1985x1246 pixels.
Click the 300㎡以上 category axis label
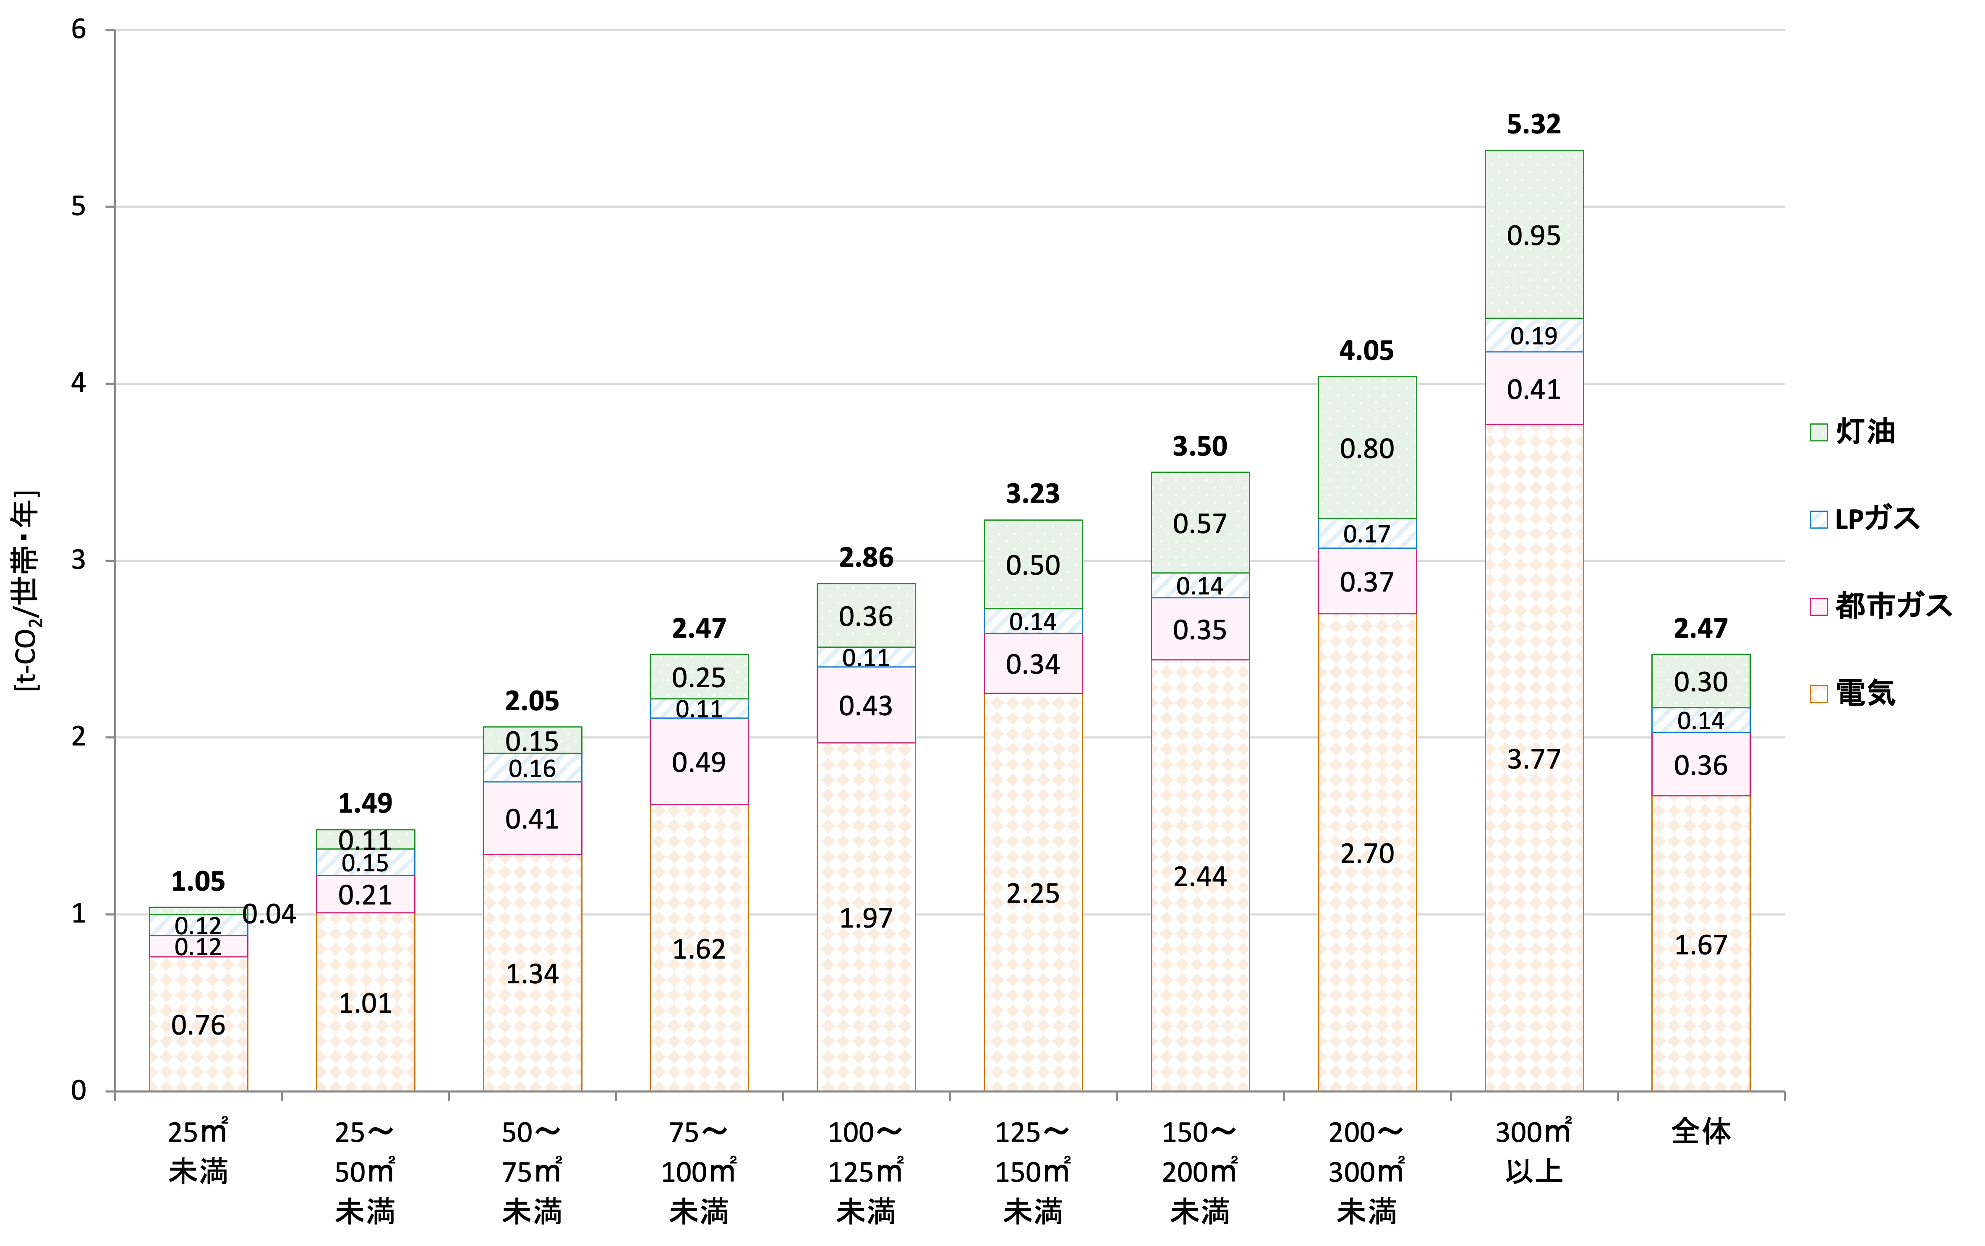tap(1533, 1151)
